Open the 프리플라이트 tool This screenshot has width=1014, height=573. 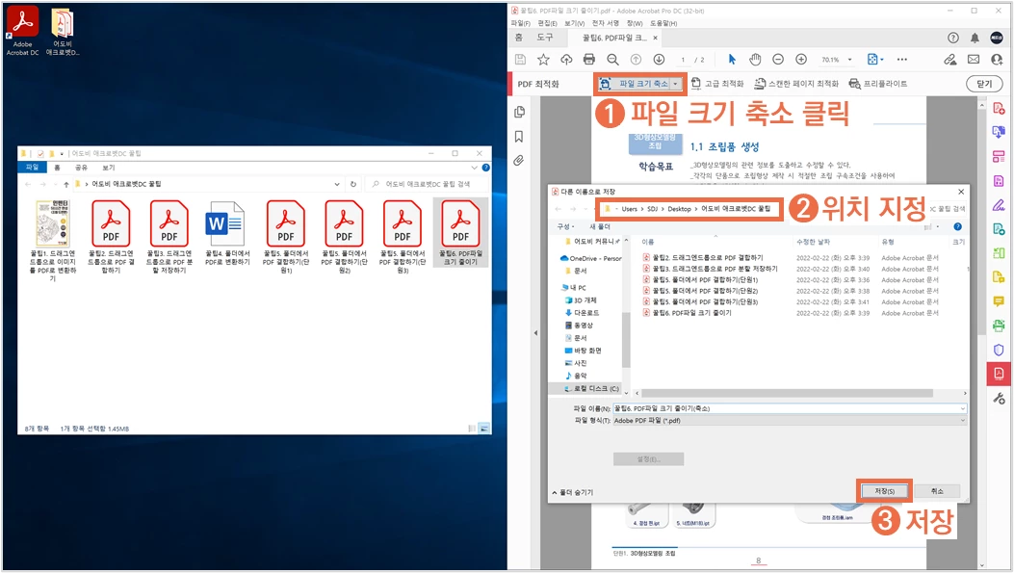pyautogui.click(x=878, y=84)
